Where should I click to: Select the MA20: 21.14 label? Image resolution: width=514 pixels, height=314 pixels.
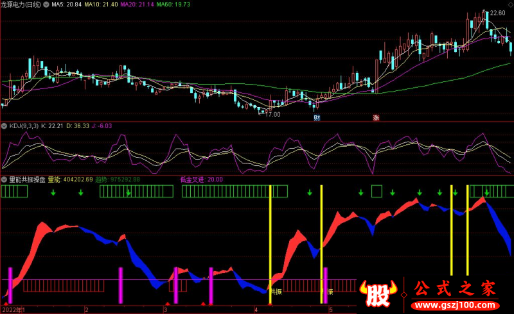pyautogui.click(x=137, y=4)
